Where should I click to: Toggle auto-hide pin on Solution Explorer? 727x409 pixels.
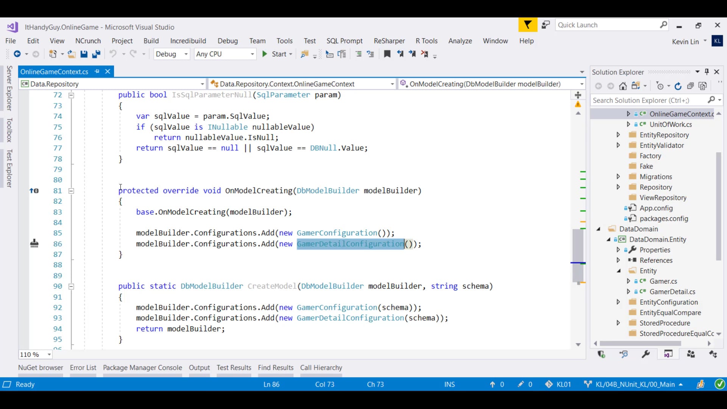[x=707, y=72]
